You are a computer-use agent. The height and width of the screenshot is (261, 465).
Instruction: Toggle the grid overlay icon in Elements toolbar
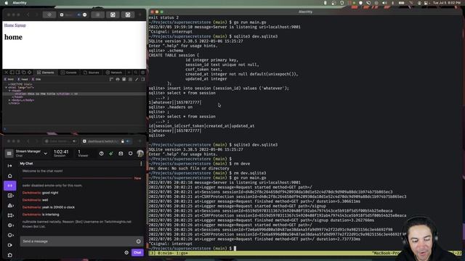click(x=131, y=79)
